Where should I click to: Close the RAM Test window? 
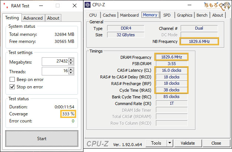point(75,6)
